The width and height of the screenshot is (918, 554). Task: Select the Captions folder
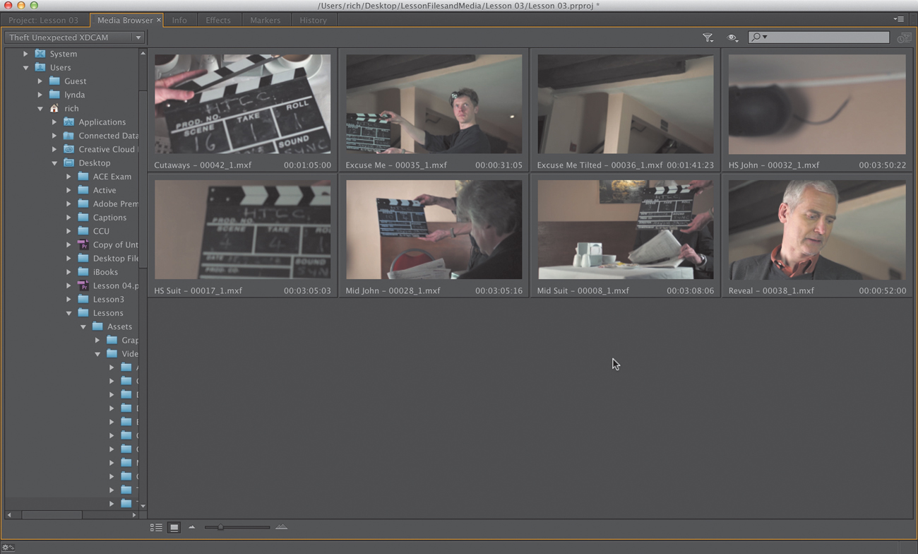(x=109, y=218)
